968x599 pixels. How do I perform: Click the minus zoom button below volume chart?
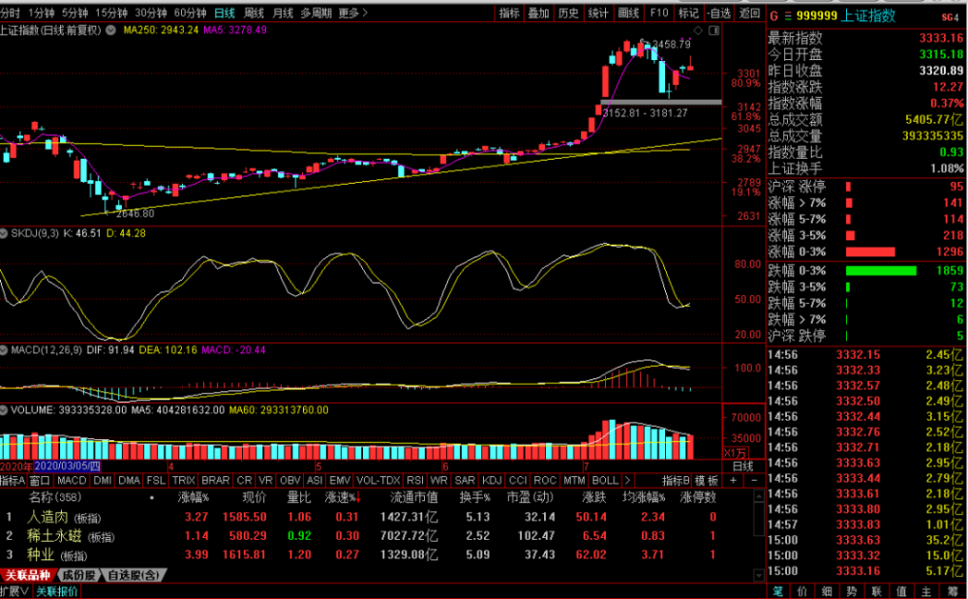point(752,480)
